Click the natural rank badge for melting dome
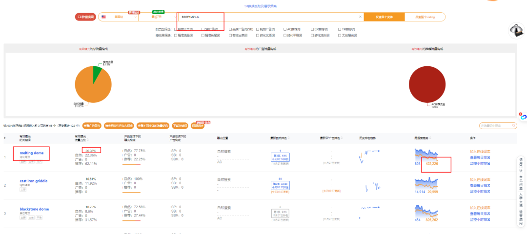The image size is (527, 234). click(x=280, y=157)
